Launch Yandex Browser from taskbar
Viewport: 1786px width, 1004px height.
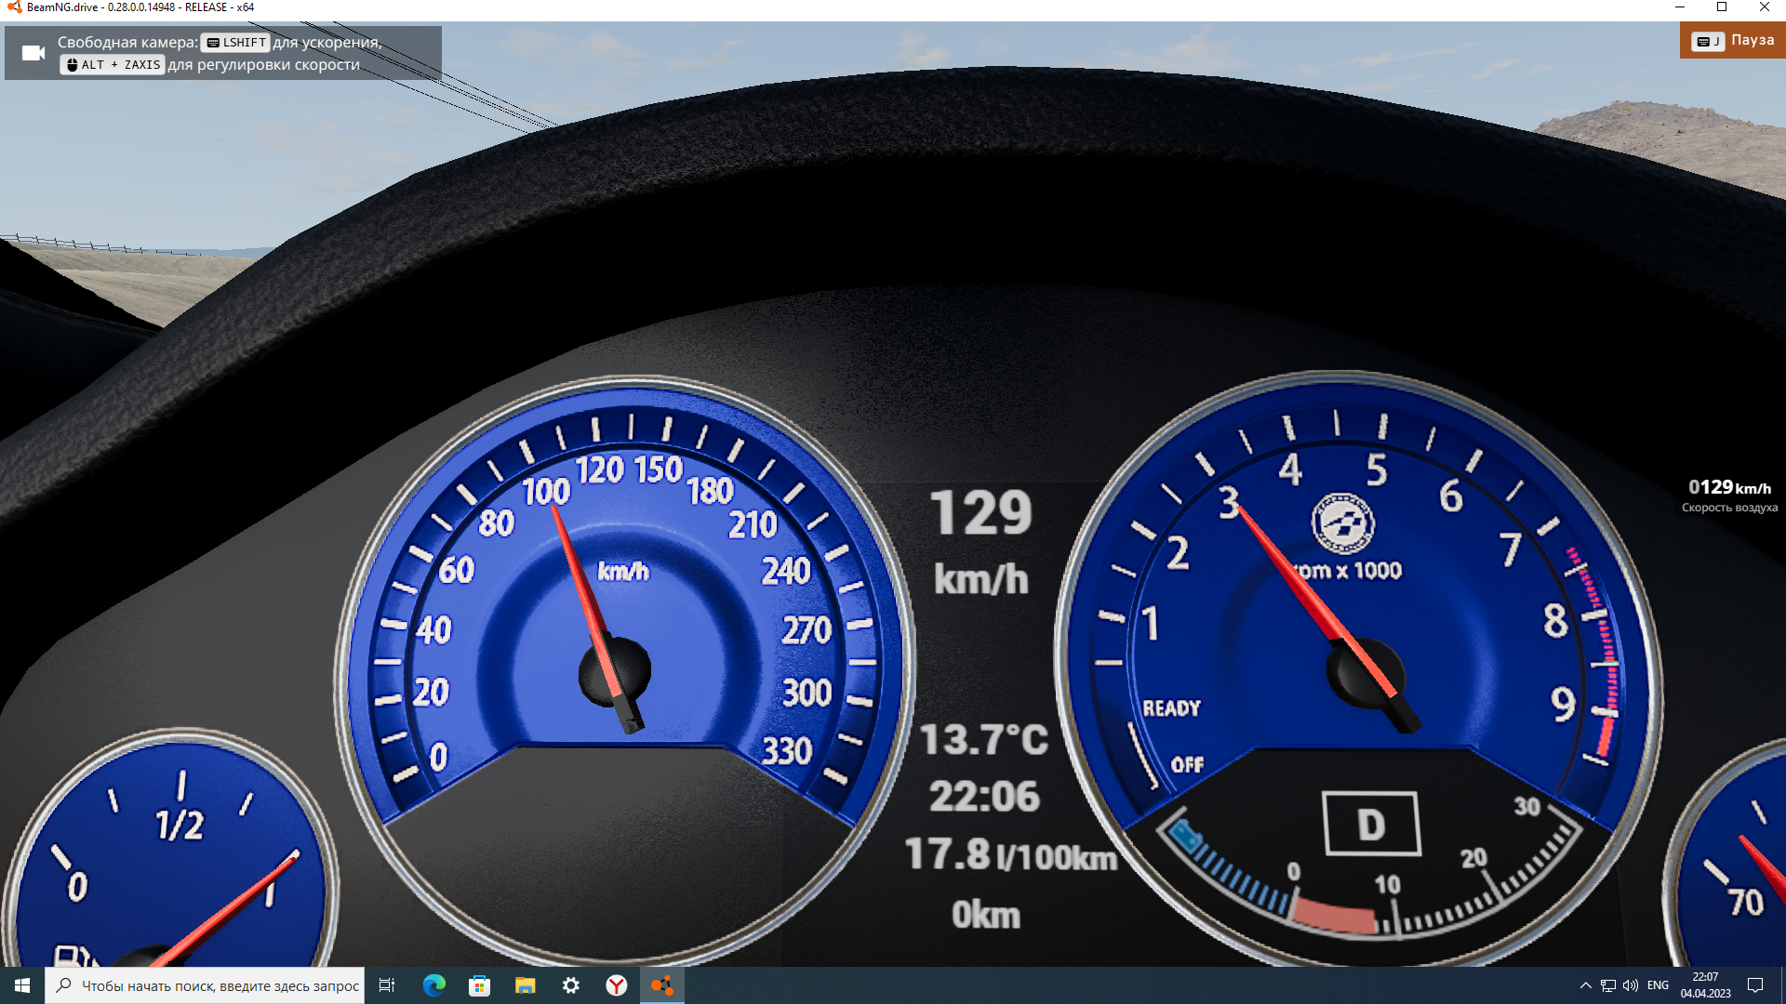(x=616, y=985)
